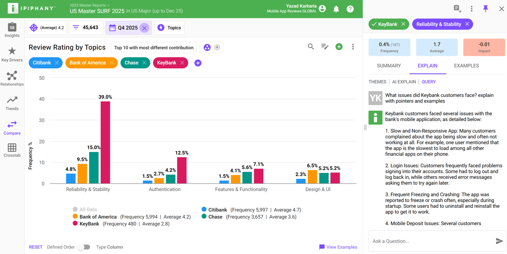Image resolution: width=507 pixels, height=254 pixels.
Task: Select the QUERY sub-tab
Action: tap(429, 82)
